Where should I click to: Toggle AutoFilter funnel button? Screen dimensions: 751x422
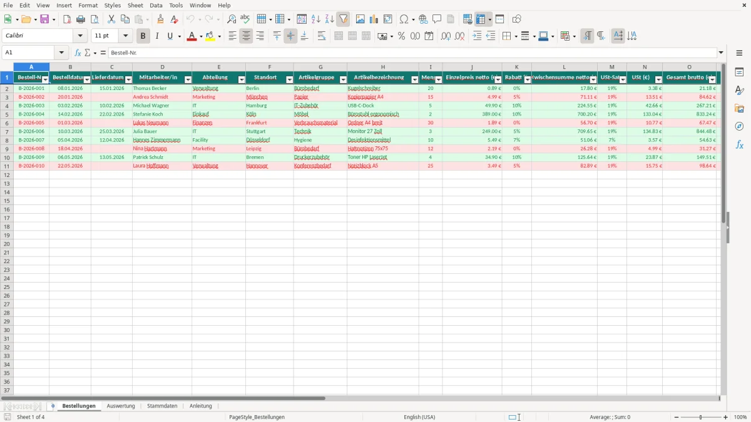pos(344,19)
